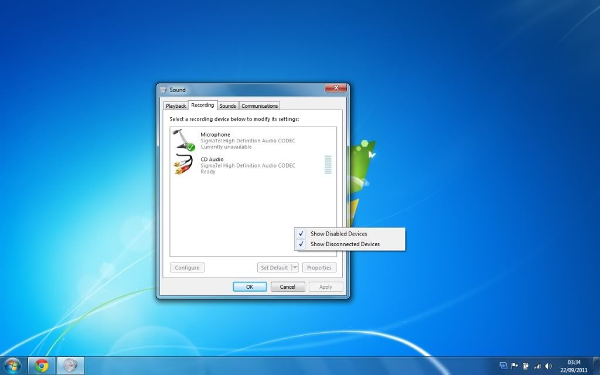600x375 pixels.
Task: Click the CD Audio device name
Action: click(212, 159)
